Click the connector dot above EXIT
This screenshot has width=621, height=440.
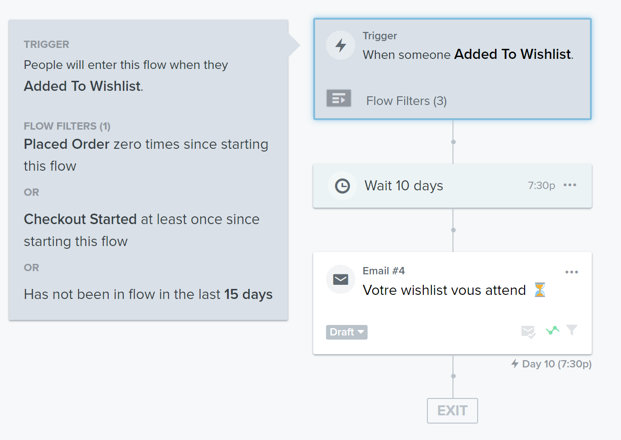coord(453,376)
